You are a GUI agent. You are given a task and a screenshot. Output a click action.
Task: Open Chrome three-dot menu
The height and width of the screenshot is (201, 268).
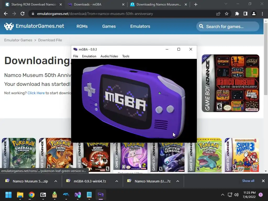[262, 14]
